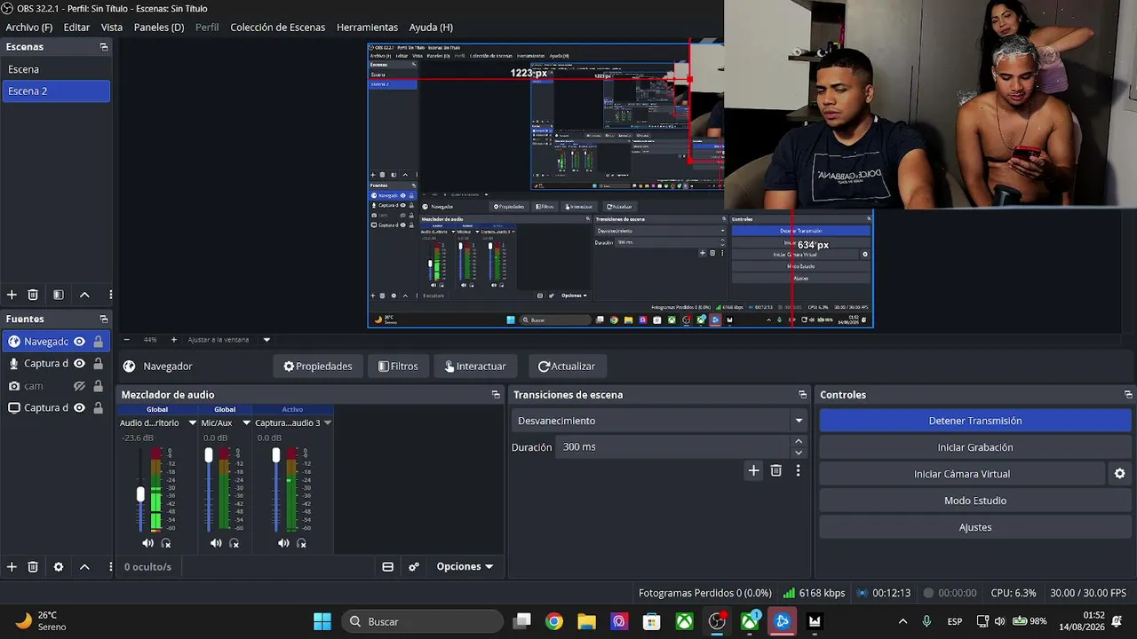Open scene filters from the Escenas toolbar
The image size is (1137, 639).
point(59,295)
